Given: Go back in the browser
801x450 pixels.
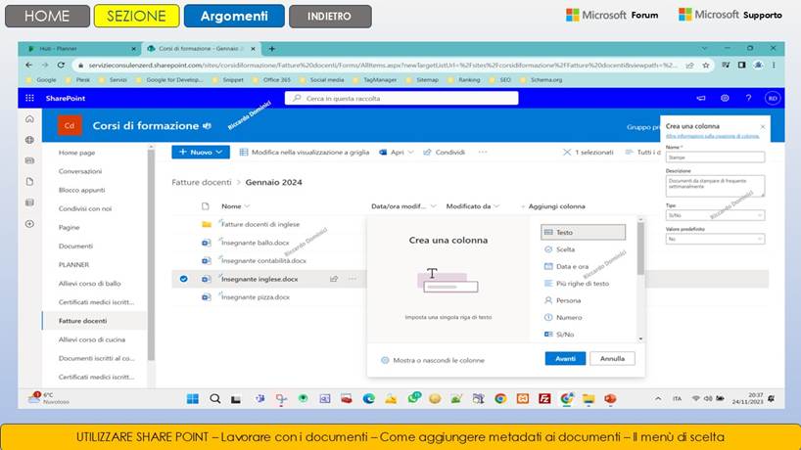Looking at the screenshot, I should (28, 65).
